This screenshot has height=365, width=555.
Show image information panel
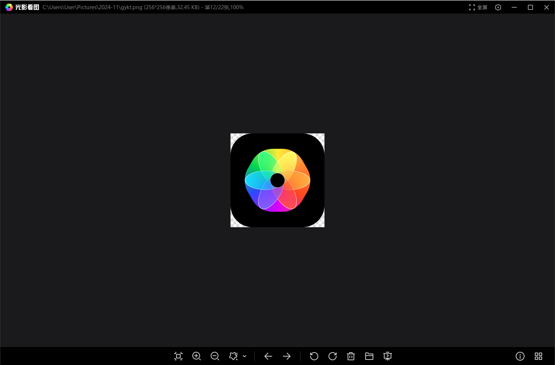(520, 356)
